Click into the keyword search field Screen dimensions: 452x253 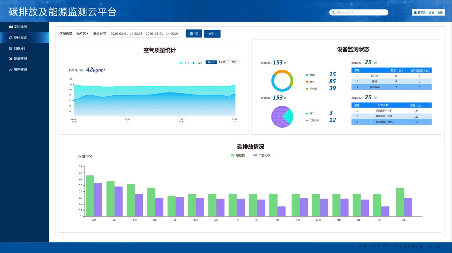click(x=361, y=12)
